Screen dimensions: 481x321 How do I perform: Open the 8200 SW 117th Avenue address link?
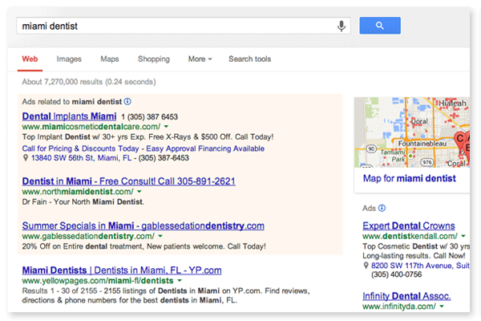420,266
